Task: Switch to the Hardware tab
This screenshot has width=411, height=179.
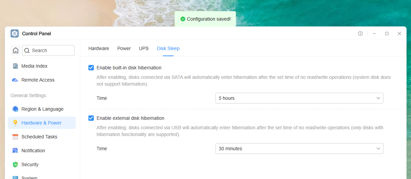Action: click(x=99, y=48)
